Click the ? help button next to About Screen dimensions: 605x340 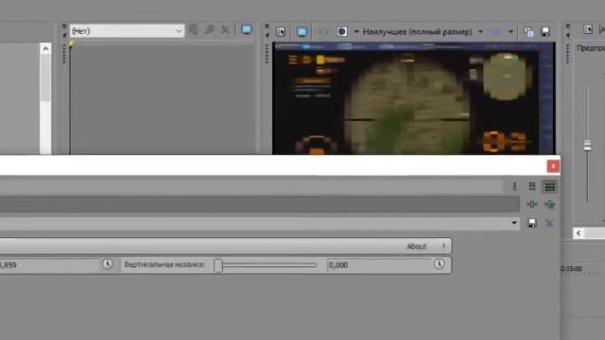[443, 246]
